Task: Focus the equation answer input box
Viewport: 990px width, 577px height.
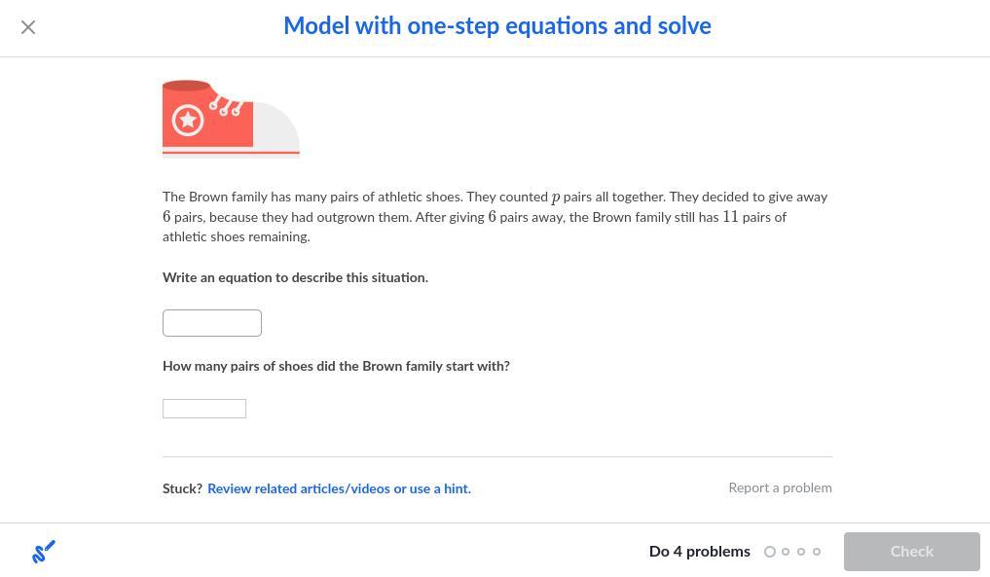Action: (x=212, y=323)
